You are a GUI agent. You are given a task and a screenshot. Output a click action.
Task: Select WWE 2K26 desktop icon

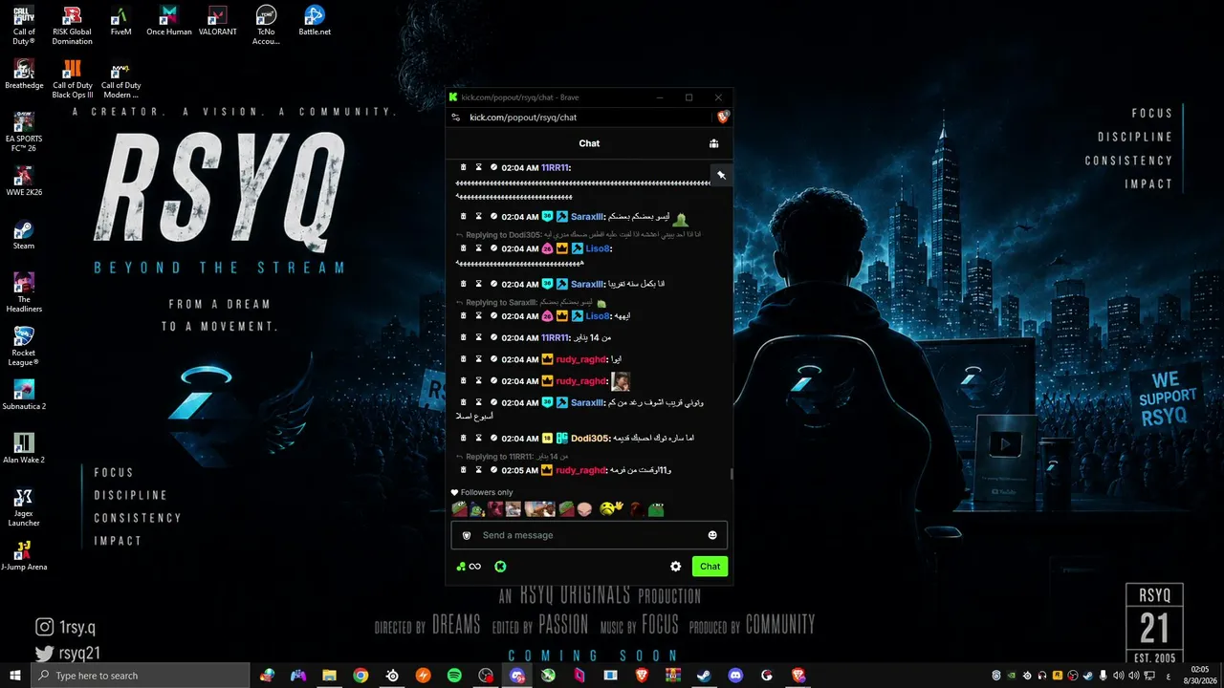tap(24, 182)
